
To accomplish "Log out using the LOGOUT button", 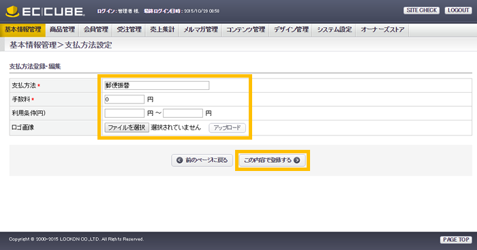I will [x=458, y=10].
